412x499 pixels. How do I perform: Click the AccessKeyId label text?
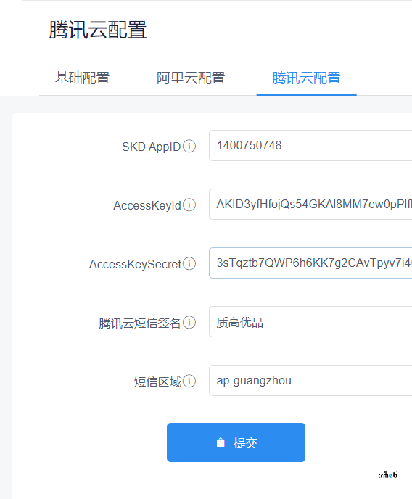coord(147,205)
